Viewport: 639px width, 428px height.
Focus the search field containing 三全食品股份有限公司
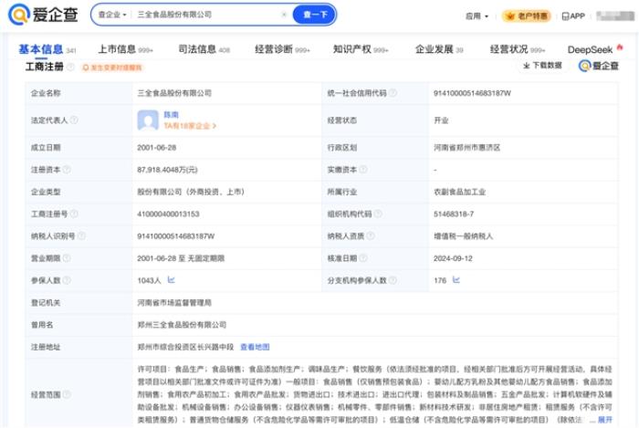click(x=205, y=15)
